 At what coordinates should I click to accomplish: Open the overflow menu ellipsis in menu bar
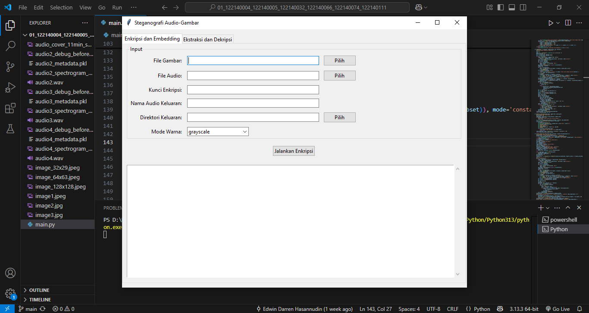tap(134, 7)
